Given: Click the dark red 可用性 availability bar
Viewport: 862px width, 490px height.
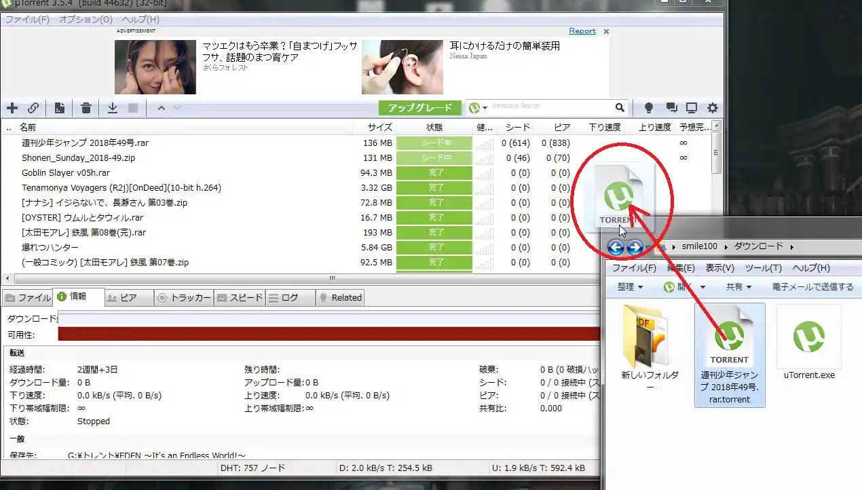Looking at the screenshot, I should point(329,334).
